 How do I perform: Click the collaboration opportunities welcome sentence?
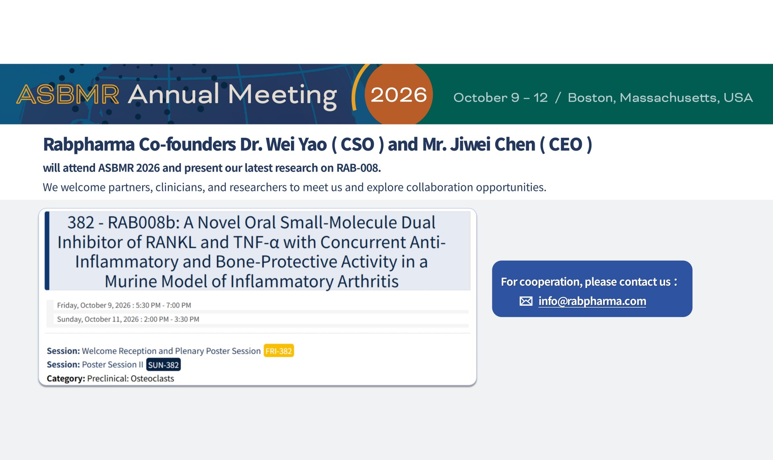pos(294,187)
